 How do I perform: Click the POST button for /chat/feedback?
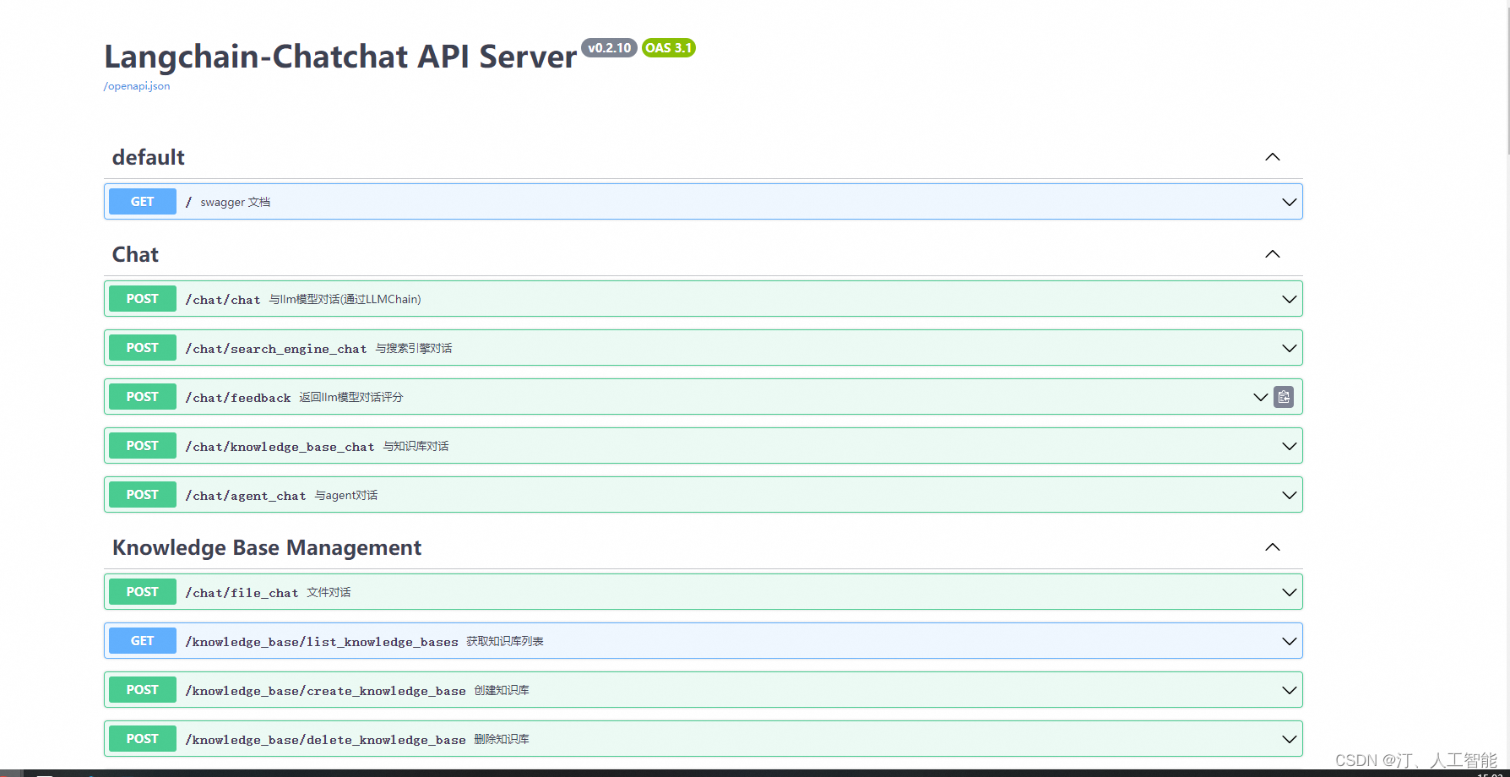click(143, 397)
